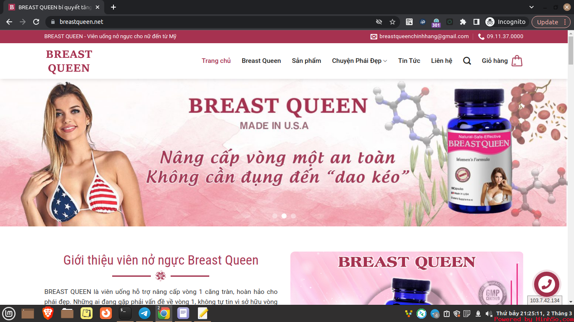This screenshot has width=574, height=322.
Task: Click the email address breastqueenchinhhang@gmail.com
Action: tap(424, 36)
